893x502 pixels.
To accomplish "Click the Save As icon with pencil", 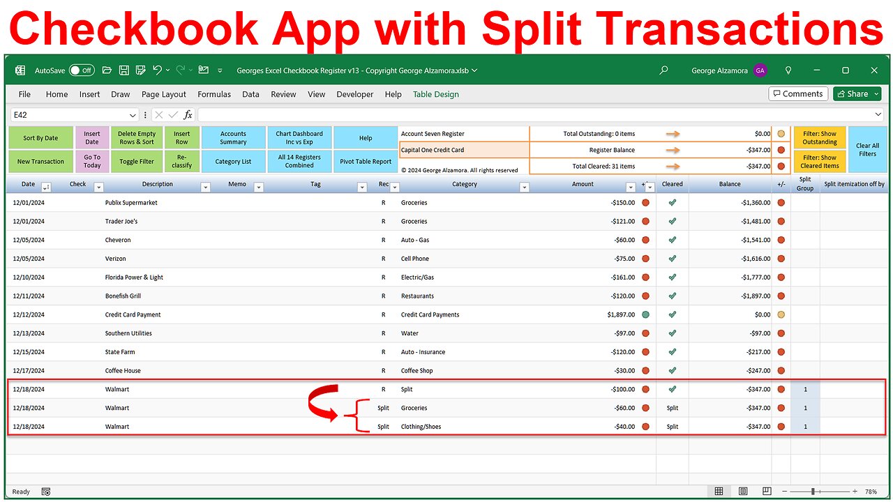I will (x=140, y=70).
